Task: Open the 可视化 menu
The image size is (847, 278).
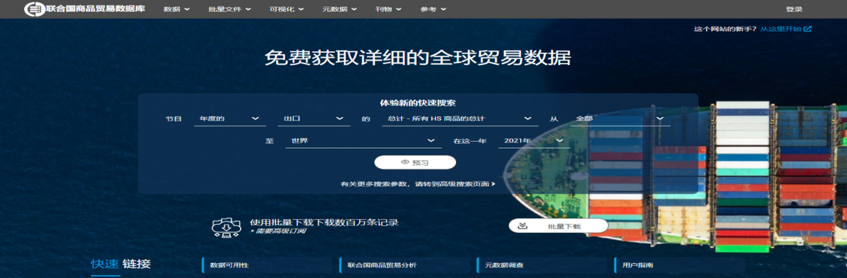Action: 287,9
